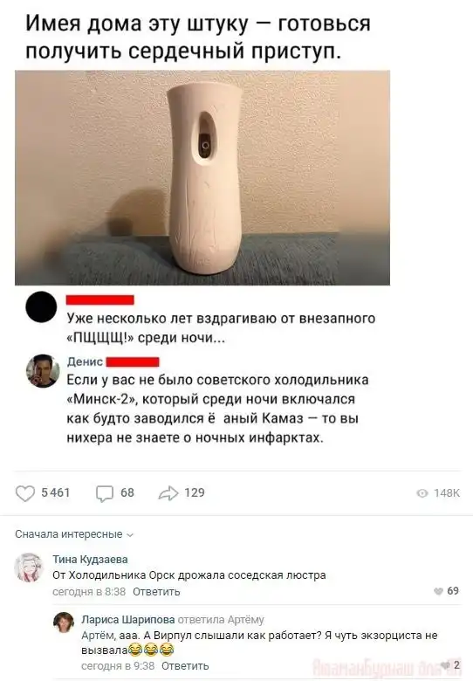Like Тина Кудзаева's comment heart
Image resolution: width=473 pixels, height=681 pixels.
(x=439, y=591)
